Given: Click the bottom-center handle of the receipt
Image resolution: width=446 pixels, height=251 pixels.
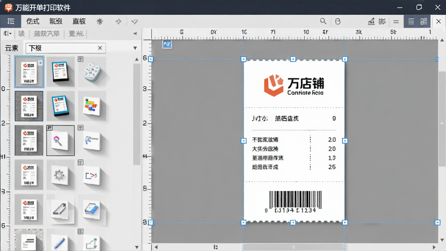Looking at the screenshot, I should coord(293,223).
